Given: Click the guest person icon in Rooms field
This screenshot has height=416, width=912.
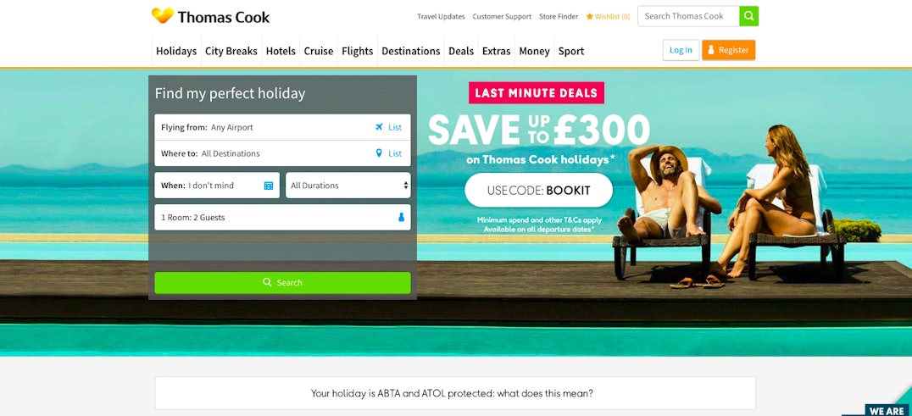Looking at the screenshot, I should [401, 217].
